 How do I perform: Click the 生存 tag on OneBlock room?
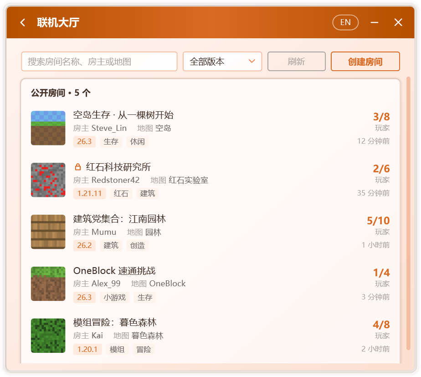pyautogui.click(x=145, y=297)
